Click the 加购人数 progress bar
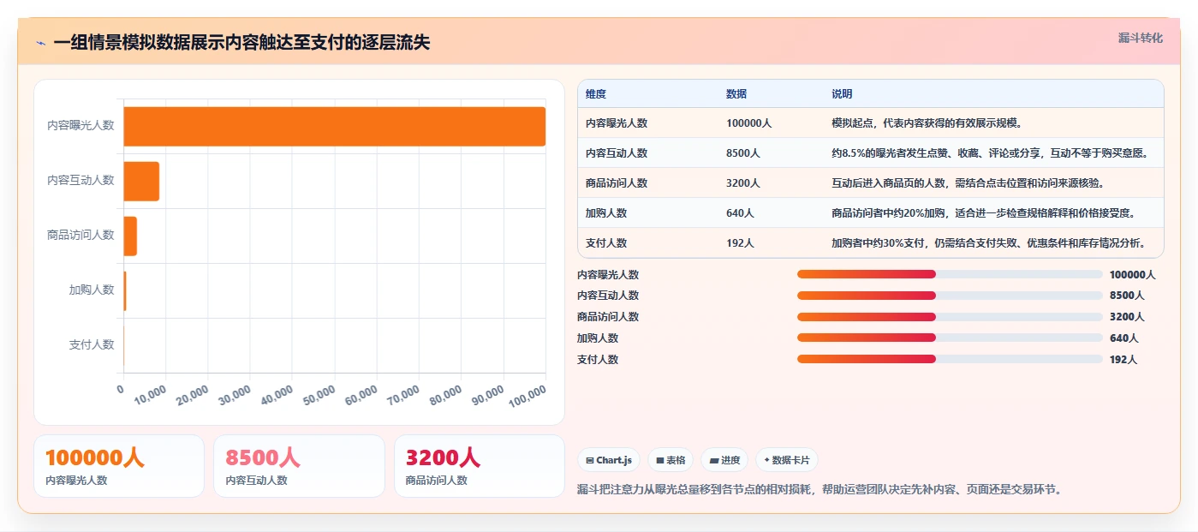Viewport: 1198px width, 532px height. (950, 338)
